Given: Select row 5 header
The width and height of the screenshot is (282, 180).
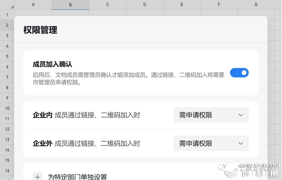Looking at the screenshot, I should click(x=7, y=57).
